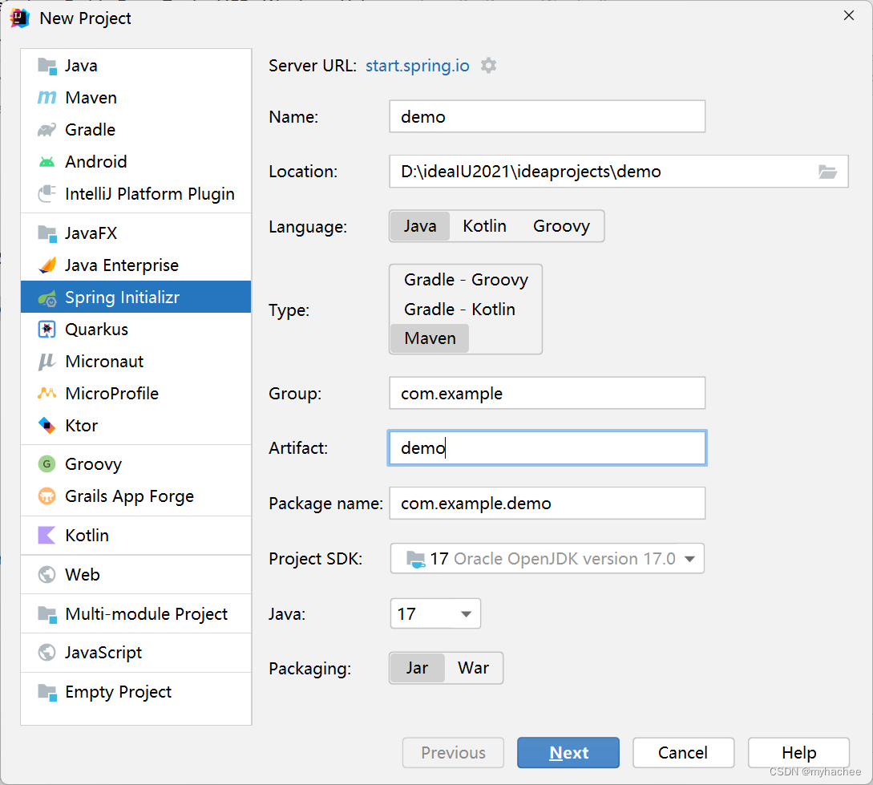Click the Package name field
This screenshot has height=785, width=873.
(548, 504)
